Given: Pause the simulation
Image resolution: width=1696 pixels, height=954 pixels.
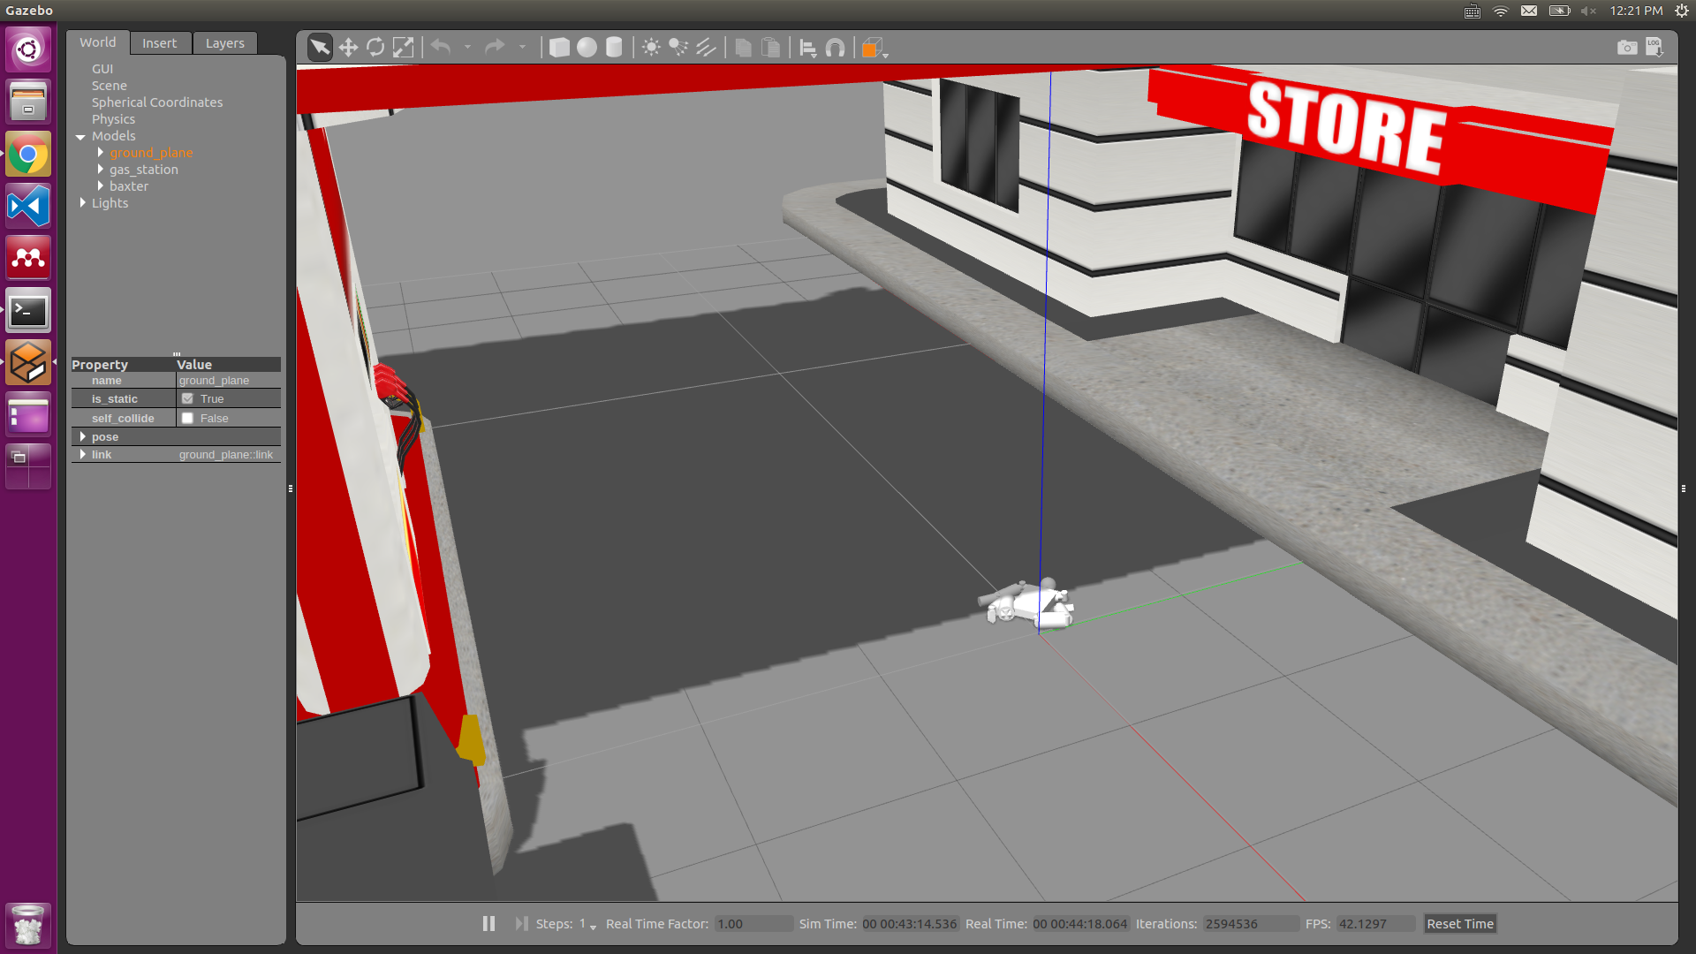Looking at the screenshot, I should pyautogui.click(x=488, y=924).
